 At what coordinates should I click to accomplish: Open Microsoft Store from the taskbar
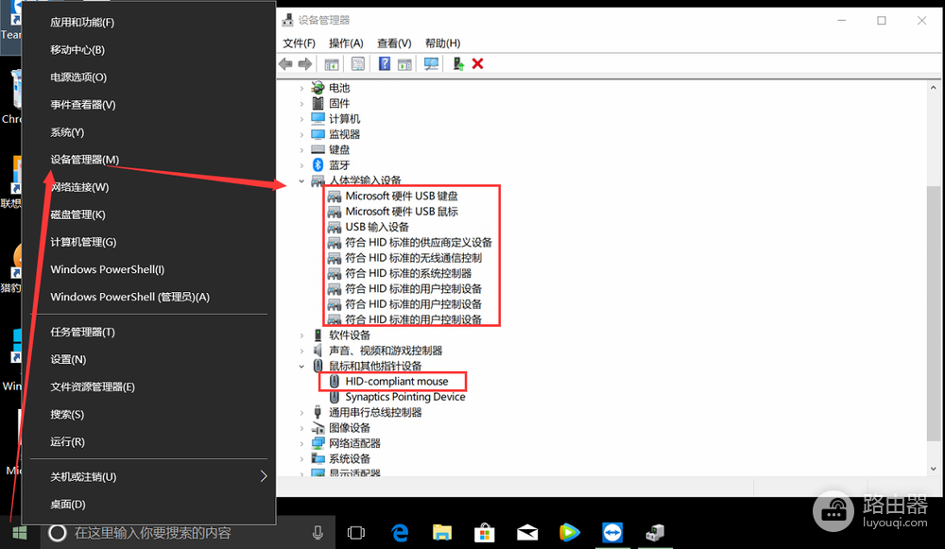(484, 533)
